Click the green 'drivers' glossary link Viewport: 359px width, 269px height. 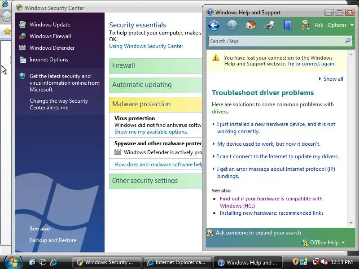pyautogui.click(x=219, y=112)
